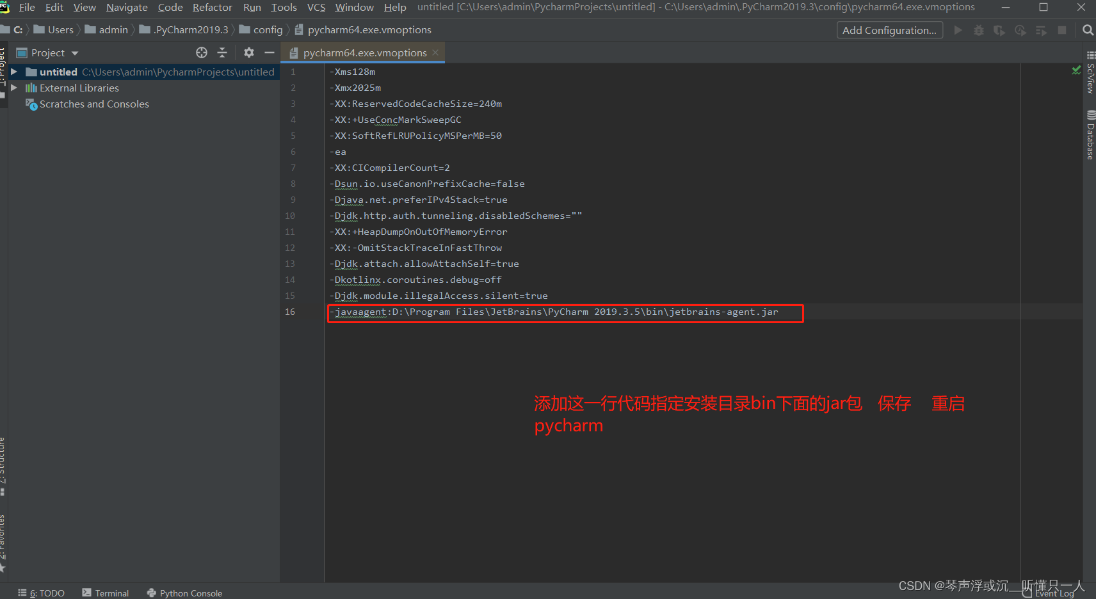1096x599 pixels.
Task: Click the ReservedCodeCacheSize=240m line
Action: [415, 104]
